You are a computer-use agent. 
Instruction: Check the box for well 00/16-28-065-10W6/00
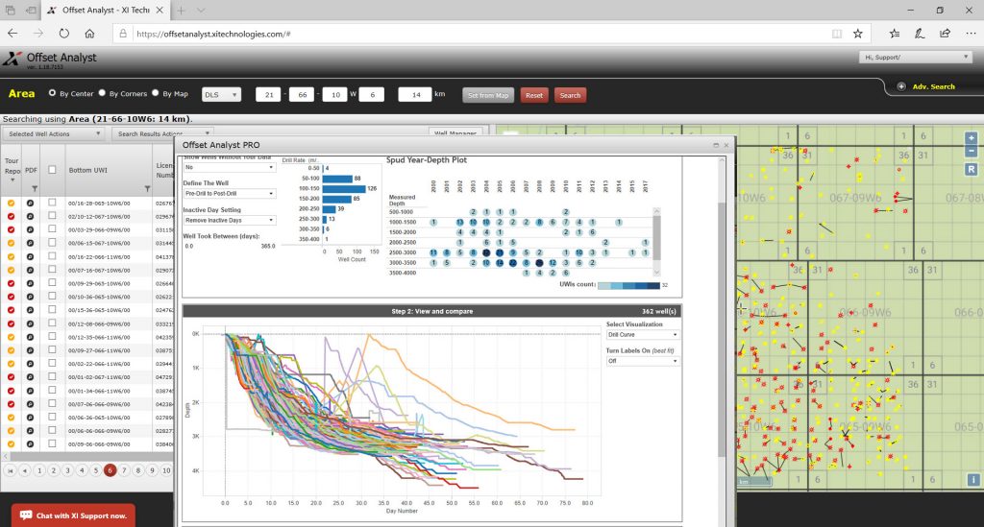click(x=52, y=203)
